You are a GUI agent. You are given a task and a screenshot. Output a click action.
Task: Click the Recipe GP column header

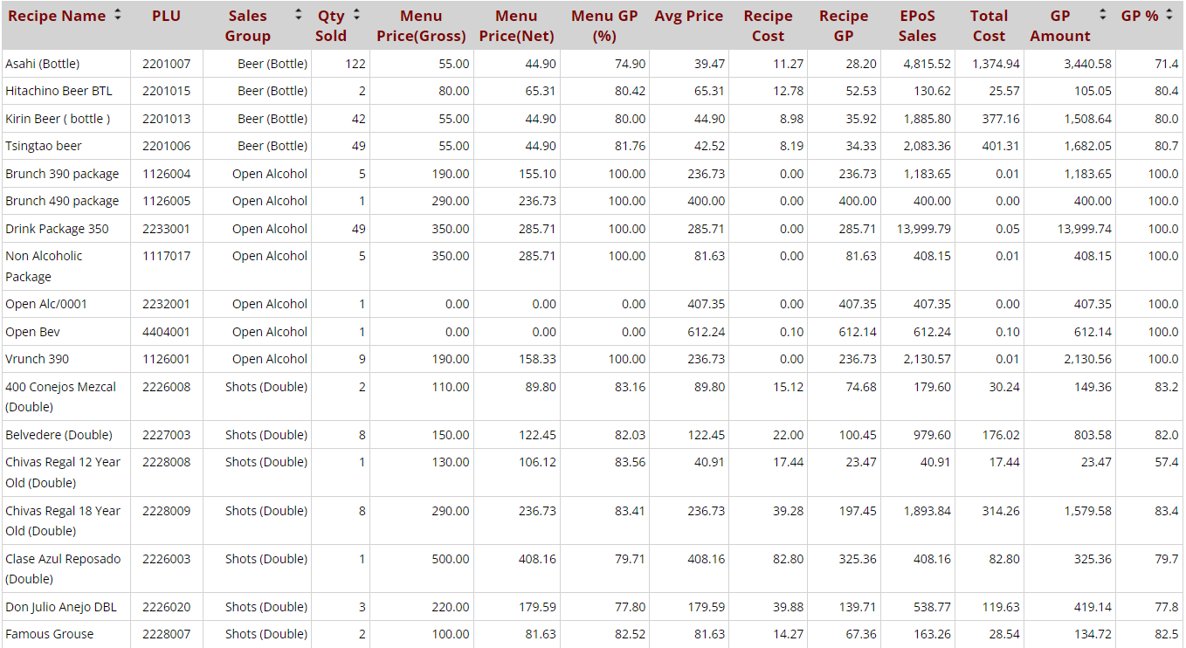click(843, 25)
